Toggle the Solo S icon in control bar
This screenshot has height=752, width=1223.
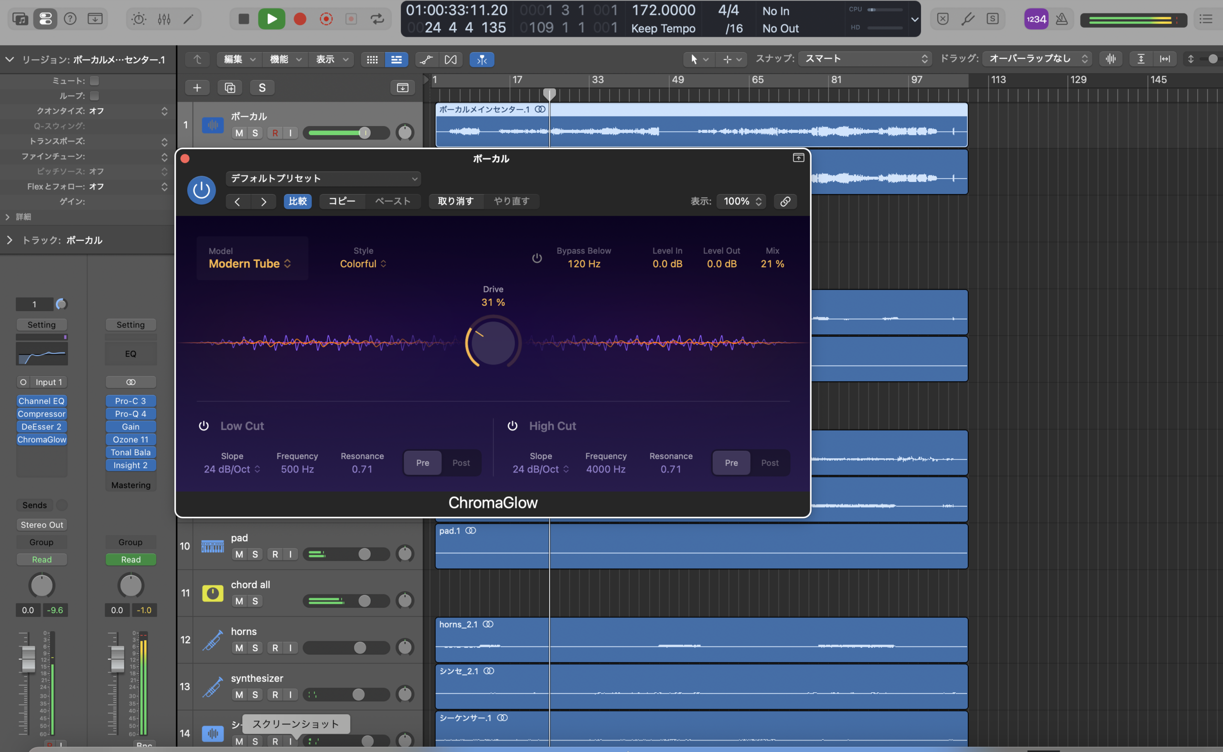[x=992, y=19]
